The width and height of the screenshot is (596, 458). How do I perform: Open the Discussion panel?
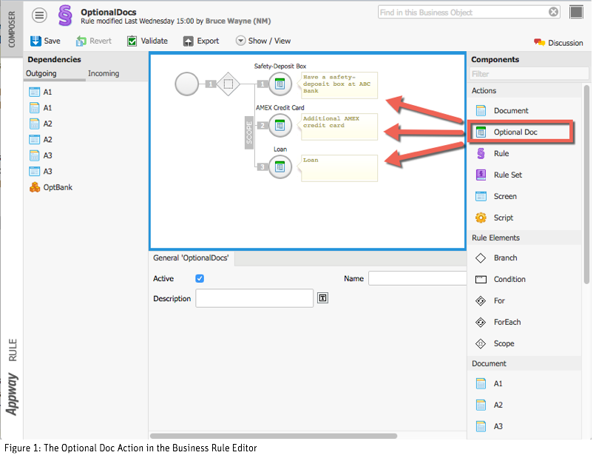558,43
